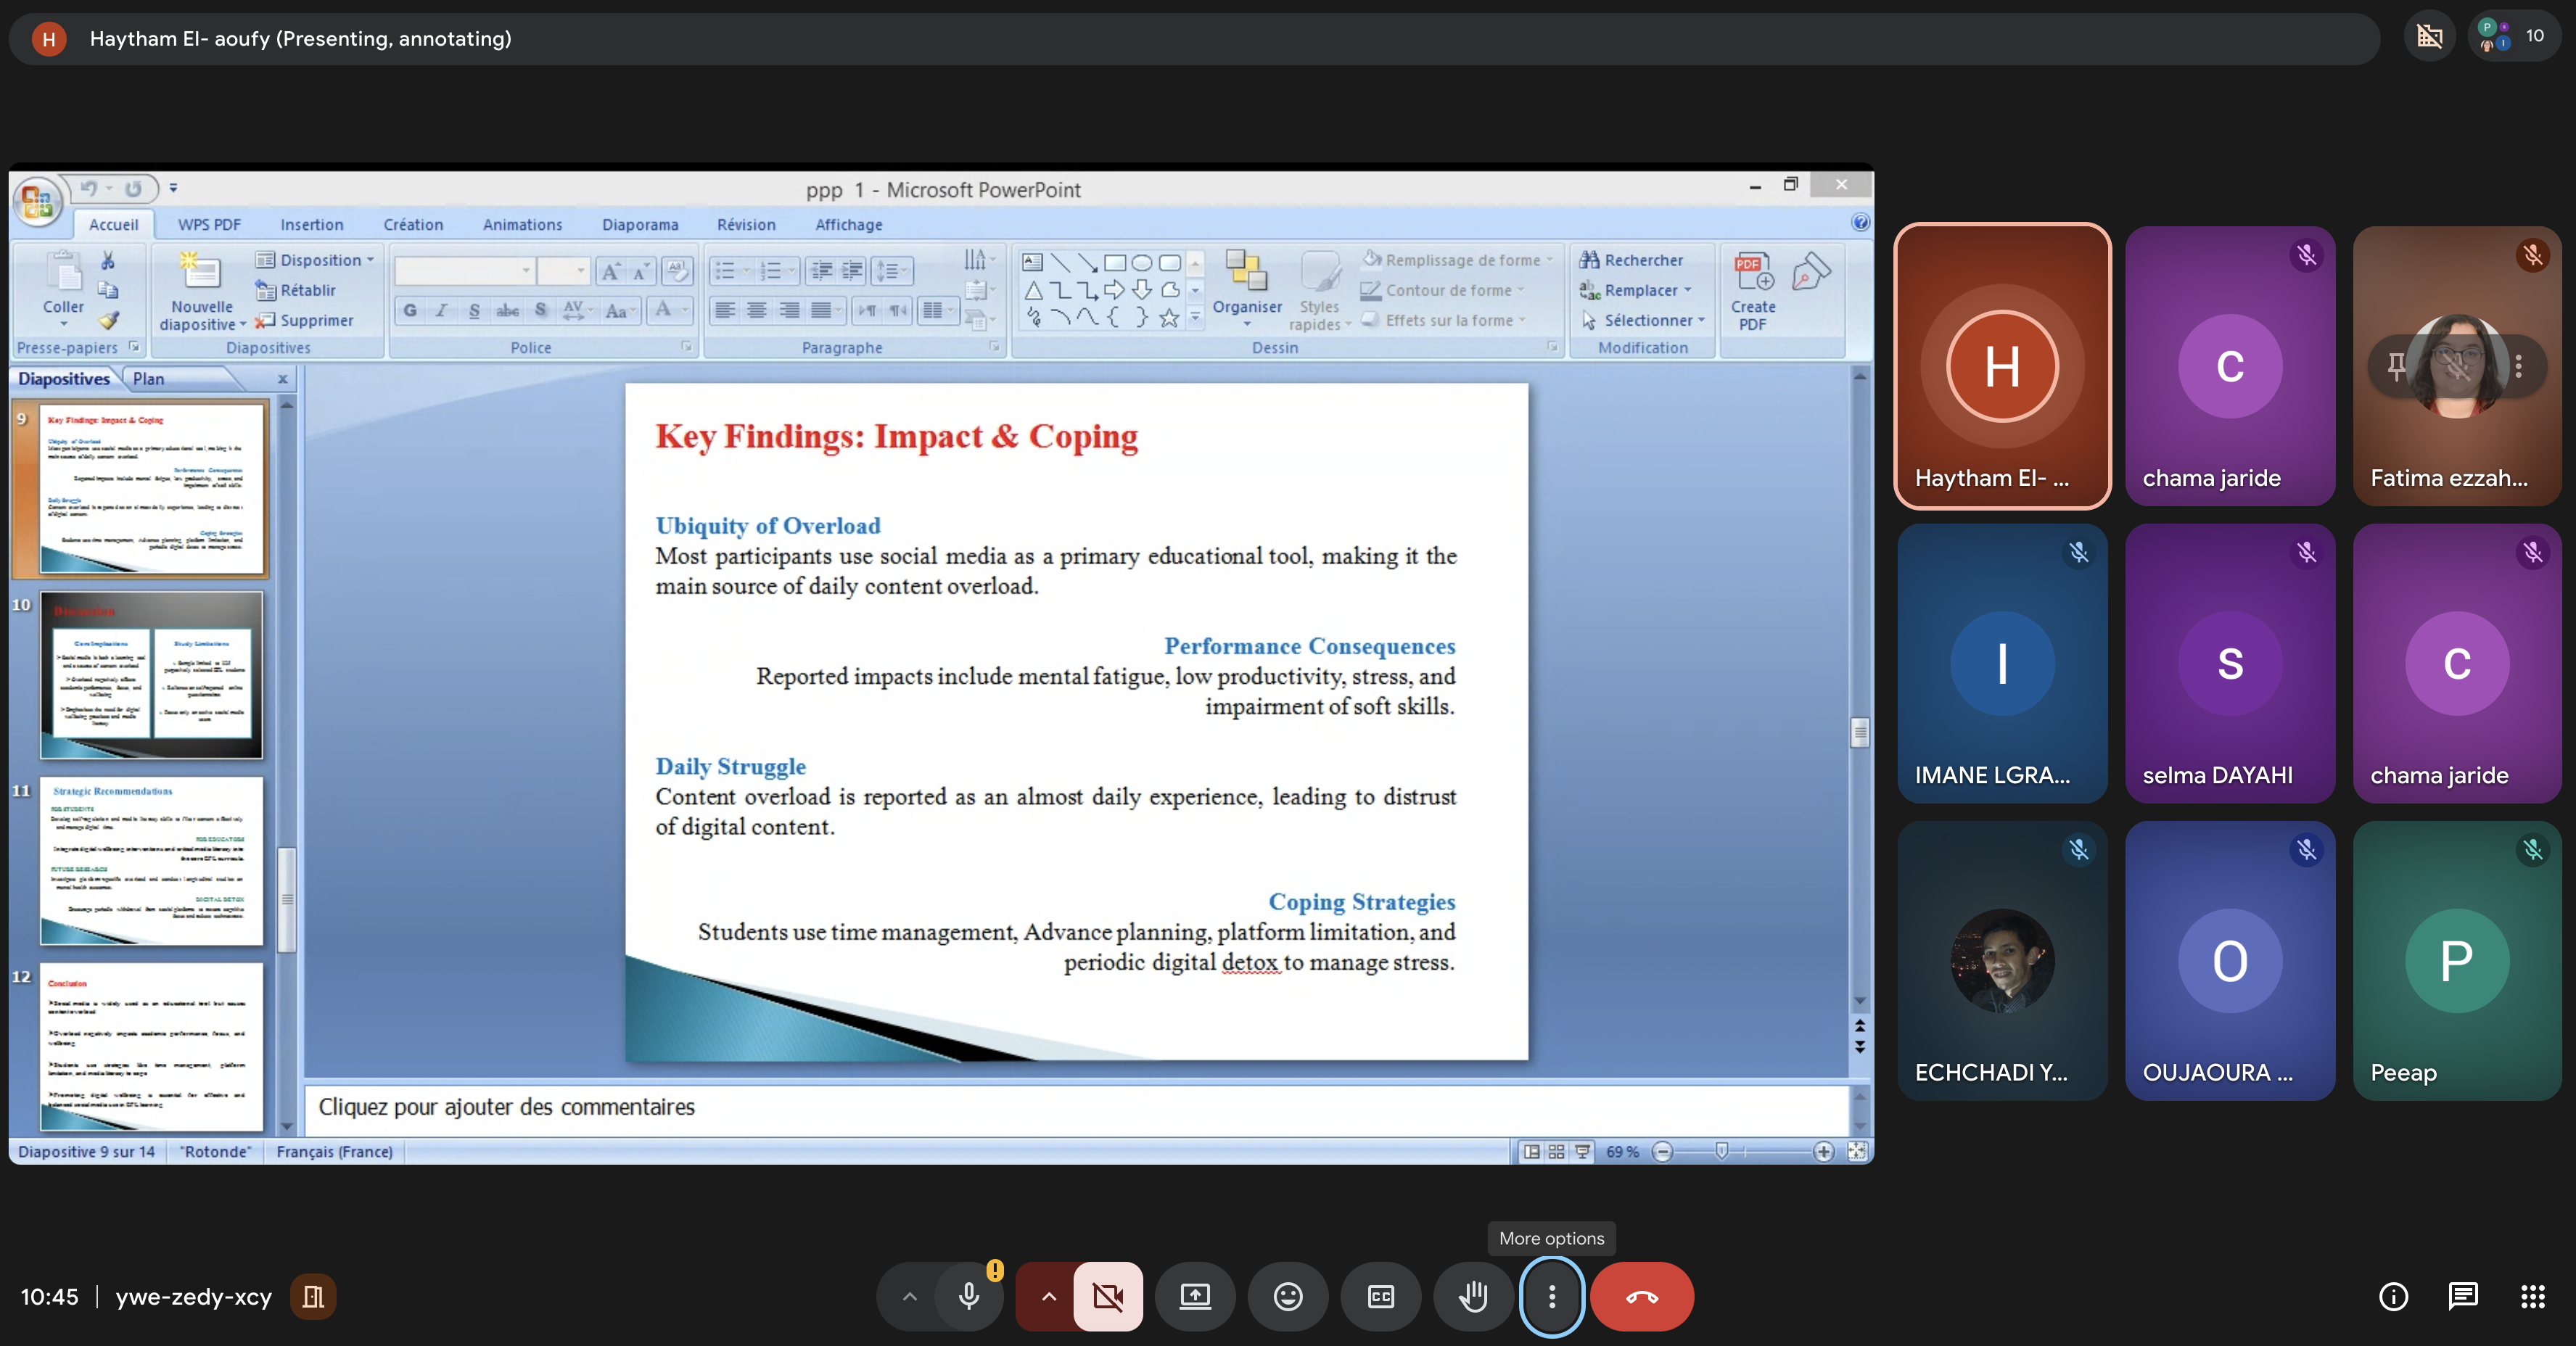Click the Nouvelle diapositive button
The height and width of the screenshot is (1346, 2576).
point(201,290)
